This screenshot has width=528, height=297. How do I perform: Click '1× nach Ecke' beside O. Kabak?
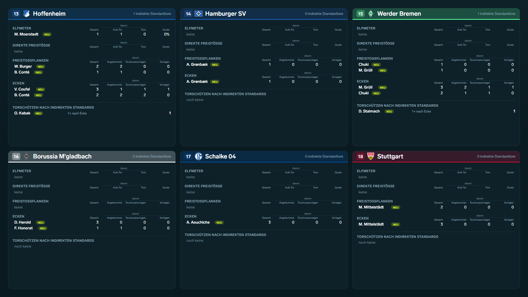[x=77, y=113]
